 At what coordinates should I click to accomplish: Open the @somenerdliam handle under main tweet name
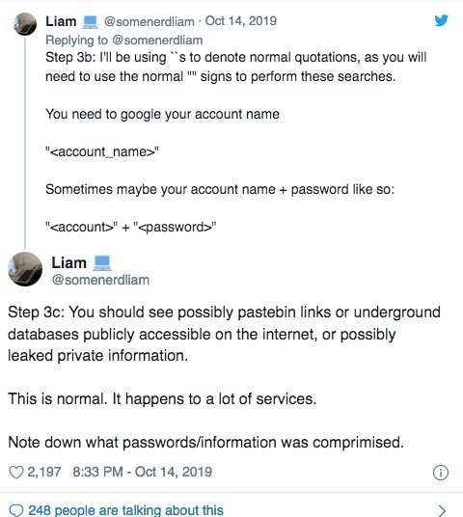coord(100,280)
